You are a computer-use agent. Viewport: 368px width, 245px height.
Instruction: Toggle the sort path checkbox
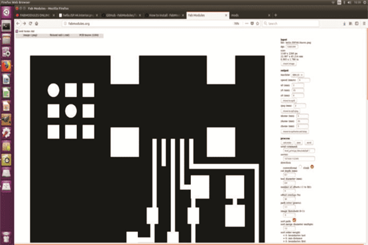[294, 220]
